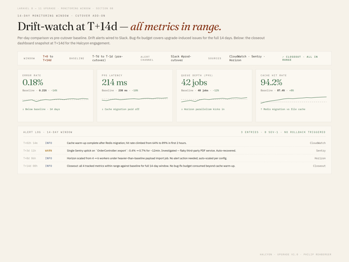Click the 'CloudWatch · Sentry · Horizon' sources value

click(247, 58)
